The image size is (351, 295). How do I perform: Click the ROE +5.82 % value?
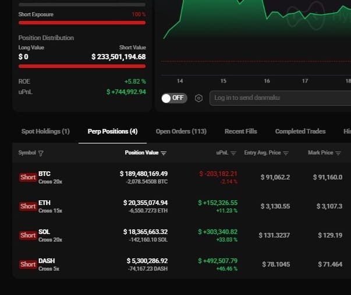(135, 81)
